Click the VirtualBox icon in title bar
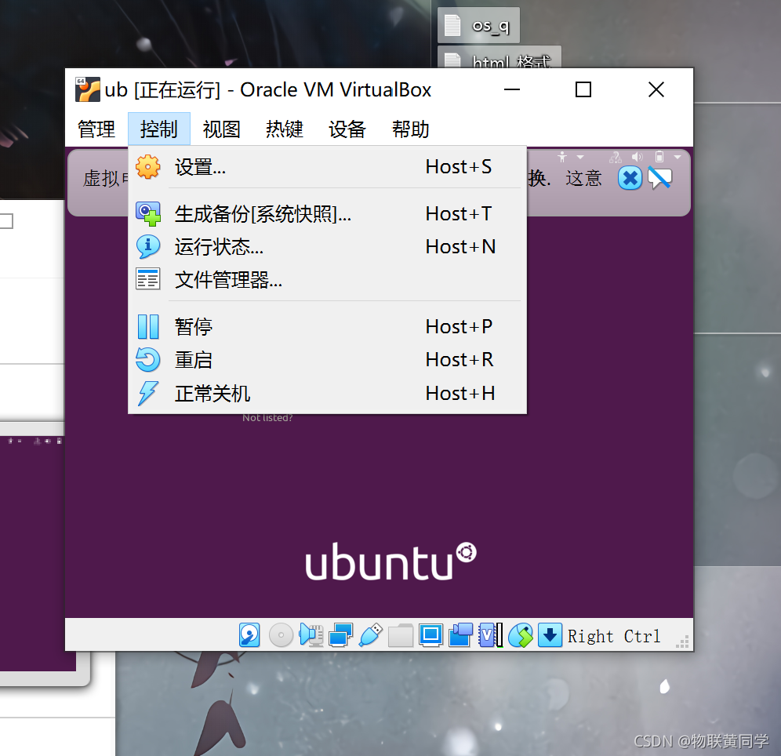781x756 pixels. click(x=88, y=89)
